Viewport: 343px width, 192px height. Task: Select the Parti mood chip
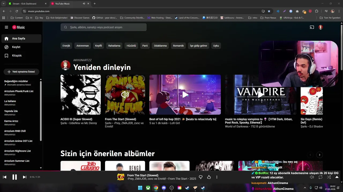[x=145, y=46]
